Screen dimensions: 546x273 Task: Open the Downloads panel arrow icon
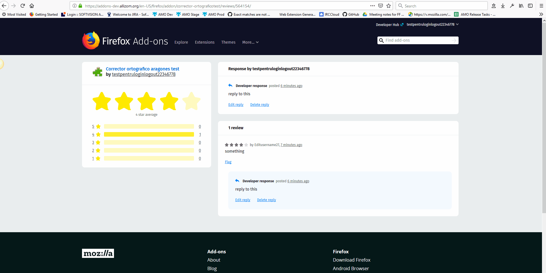coord(503,6)
